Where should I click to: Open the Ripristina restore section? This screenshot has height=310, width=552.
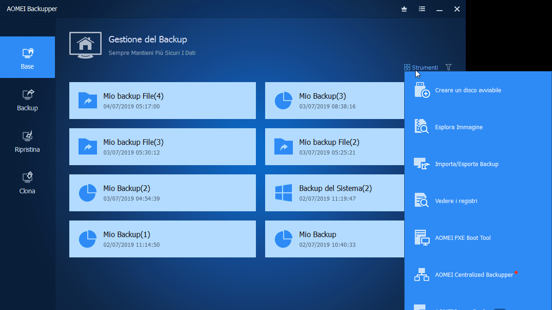27,141
